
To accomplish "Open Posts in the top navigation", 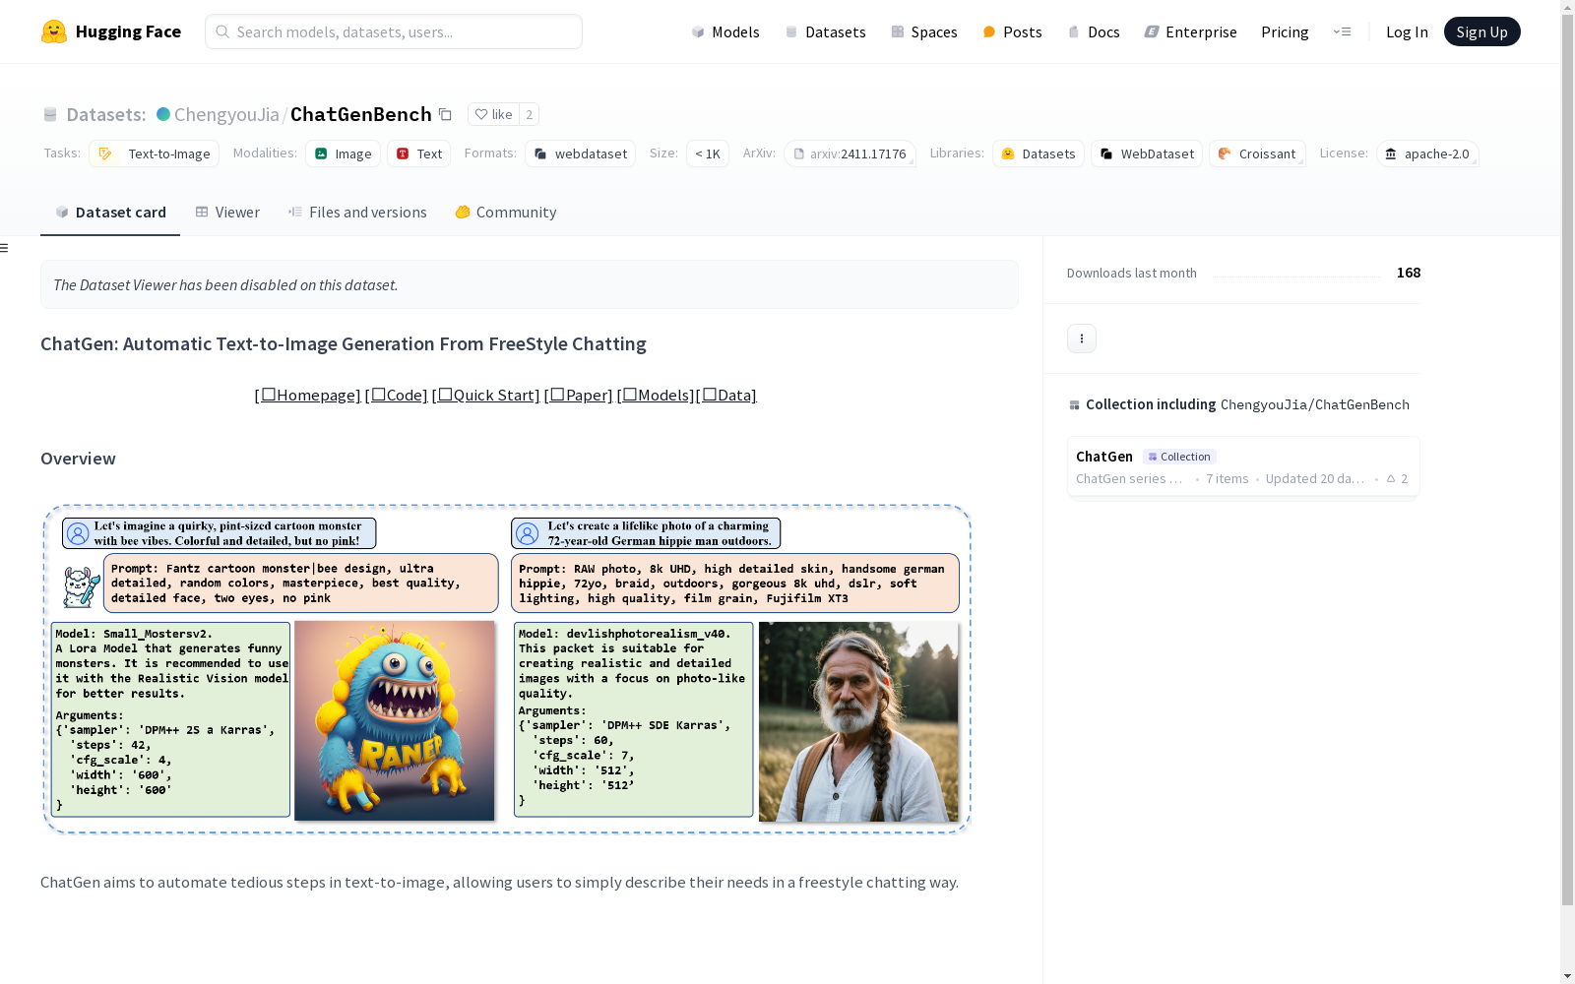I will coord(1012,31).
